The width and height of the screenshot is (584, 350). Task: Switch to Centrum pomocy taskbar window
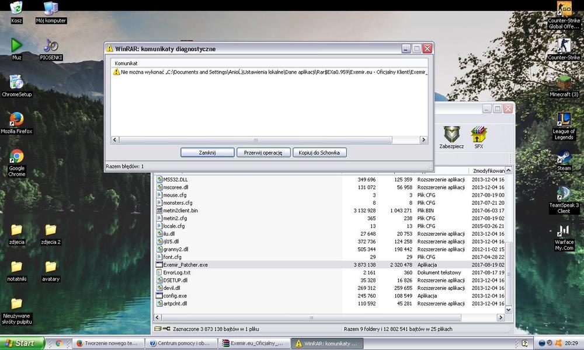click(180, 344)
